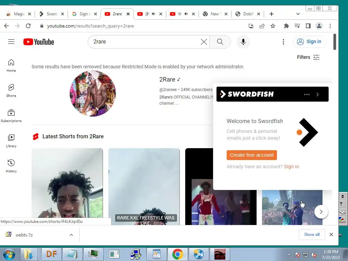Open the 2Rare channel name link
Viewport: 348px width, 261px height.
(167, 79)
